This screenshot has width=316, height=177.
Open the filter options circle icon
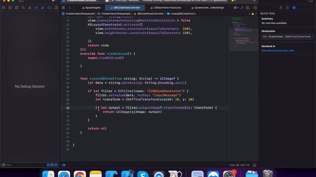3,165
